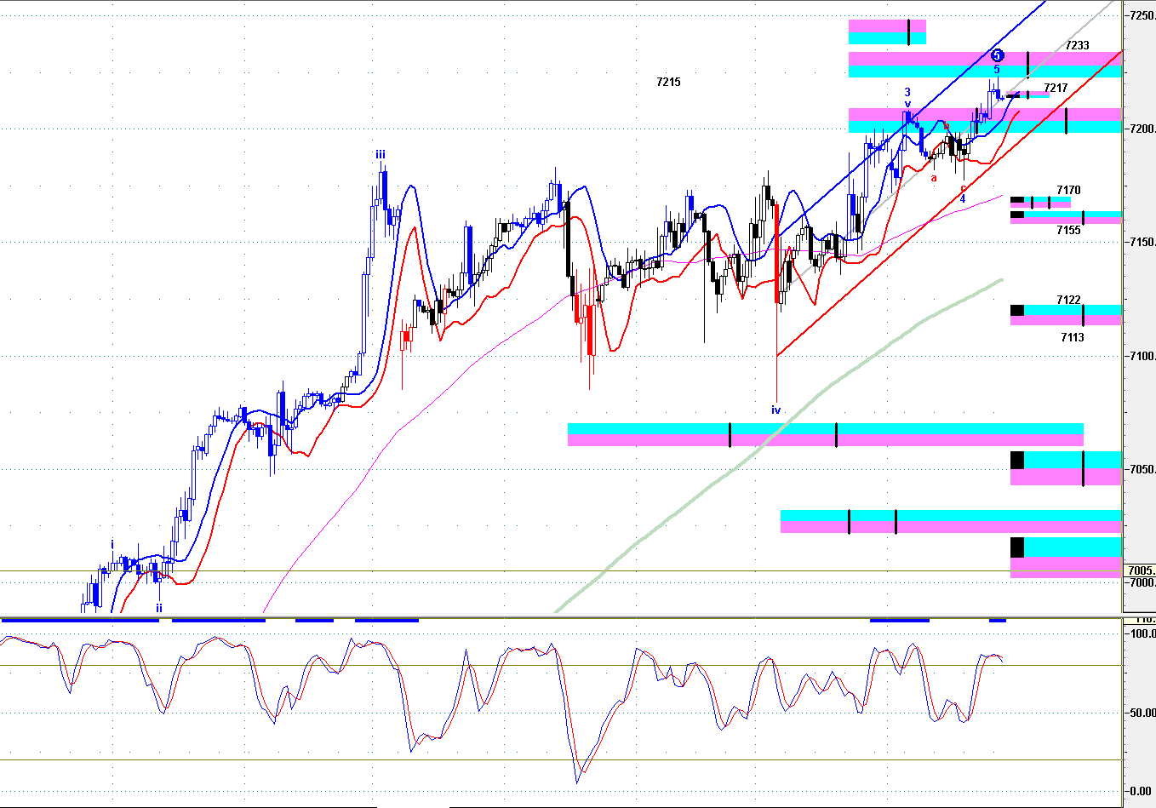The height and width of the screenshot is (808, 1156).
Task: Select the 7122 level label
Action: tap(1068, 300)
